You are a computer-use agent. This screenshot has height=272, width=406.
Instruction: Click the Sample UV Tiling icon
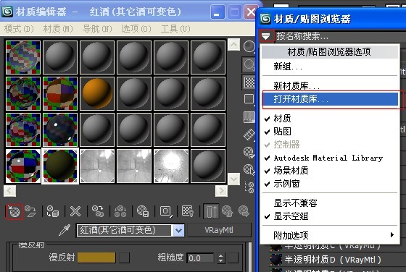click(249, 99)
